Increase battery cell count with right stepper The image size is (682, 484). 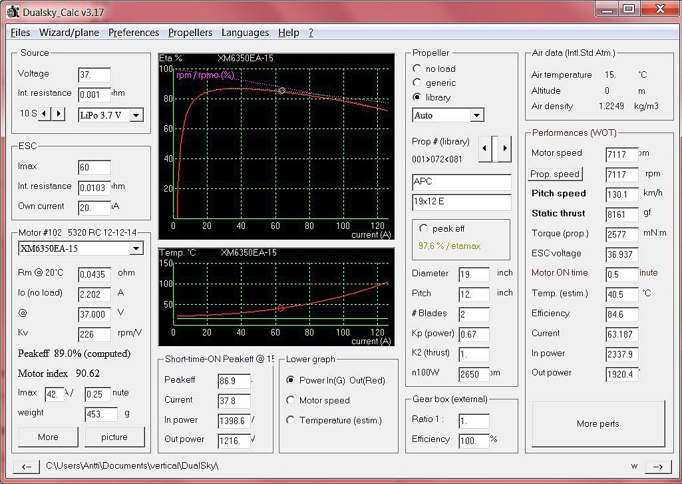pos(59,114)
